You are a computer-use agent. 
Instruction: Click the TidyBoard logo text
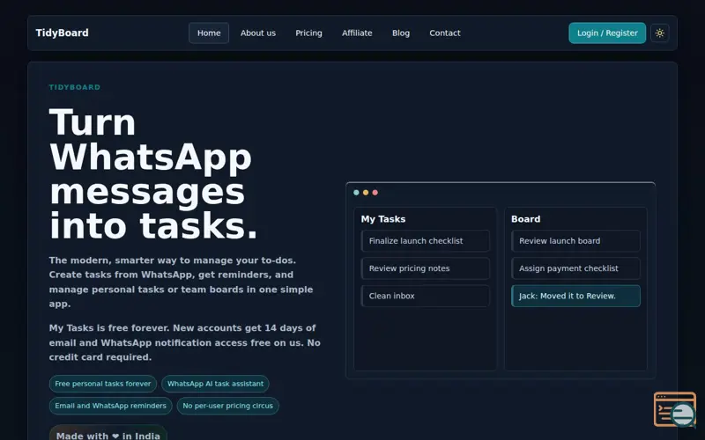pyautogui.click(x=62, y=33)
